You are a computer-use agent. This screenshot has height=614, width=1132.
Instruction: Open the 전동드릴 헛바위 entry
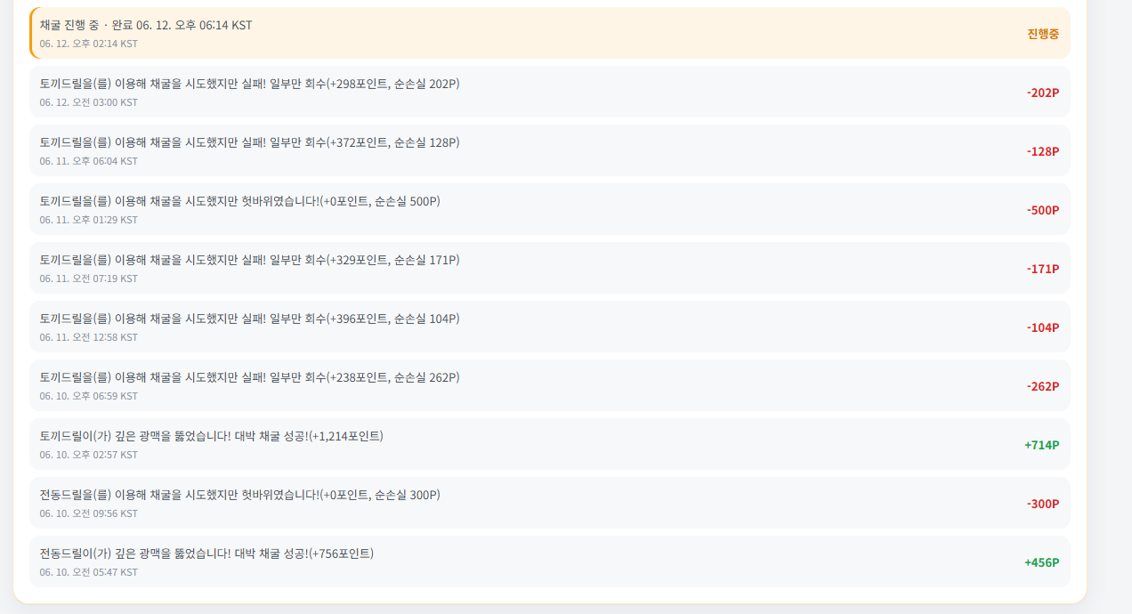(x=550, y=503)
